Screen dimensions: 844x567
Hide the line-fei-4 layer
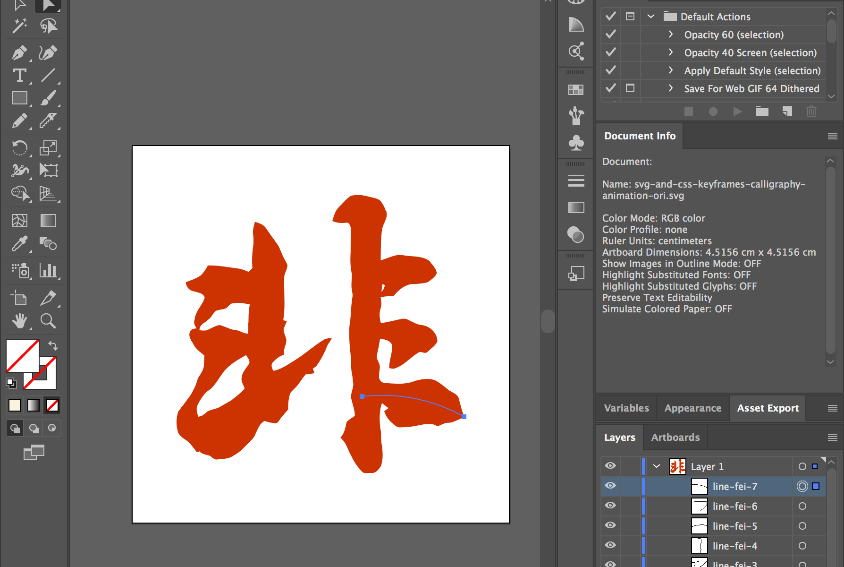[x=610, y=545]
